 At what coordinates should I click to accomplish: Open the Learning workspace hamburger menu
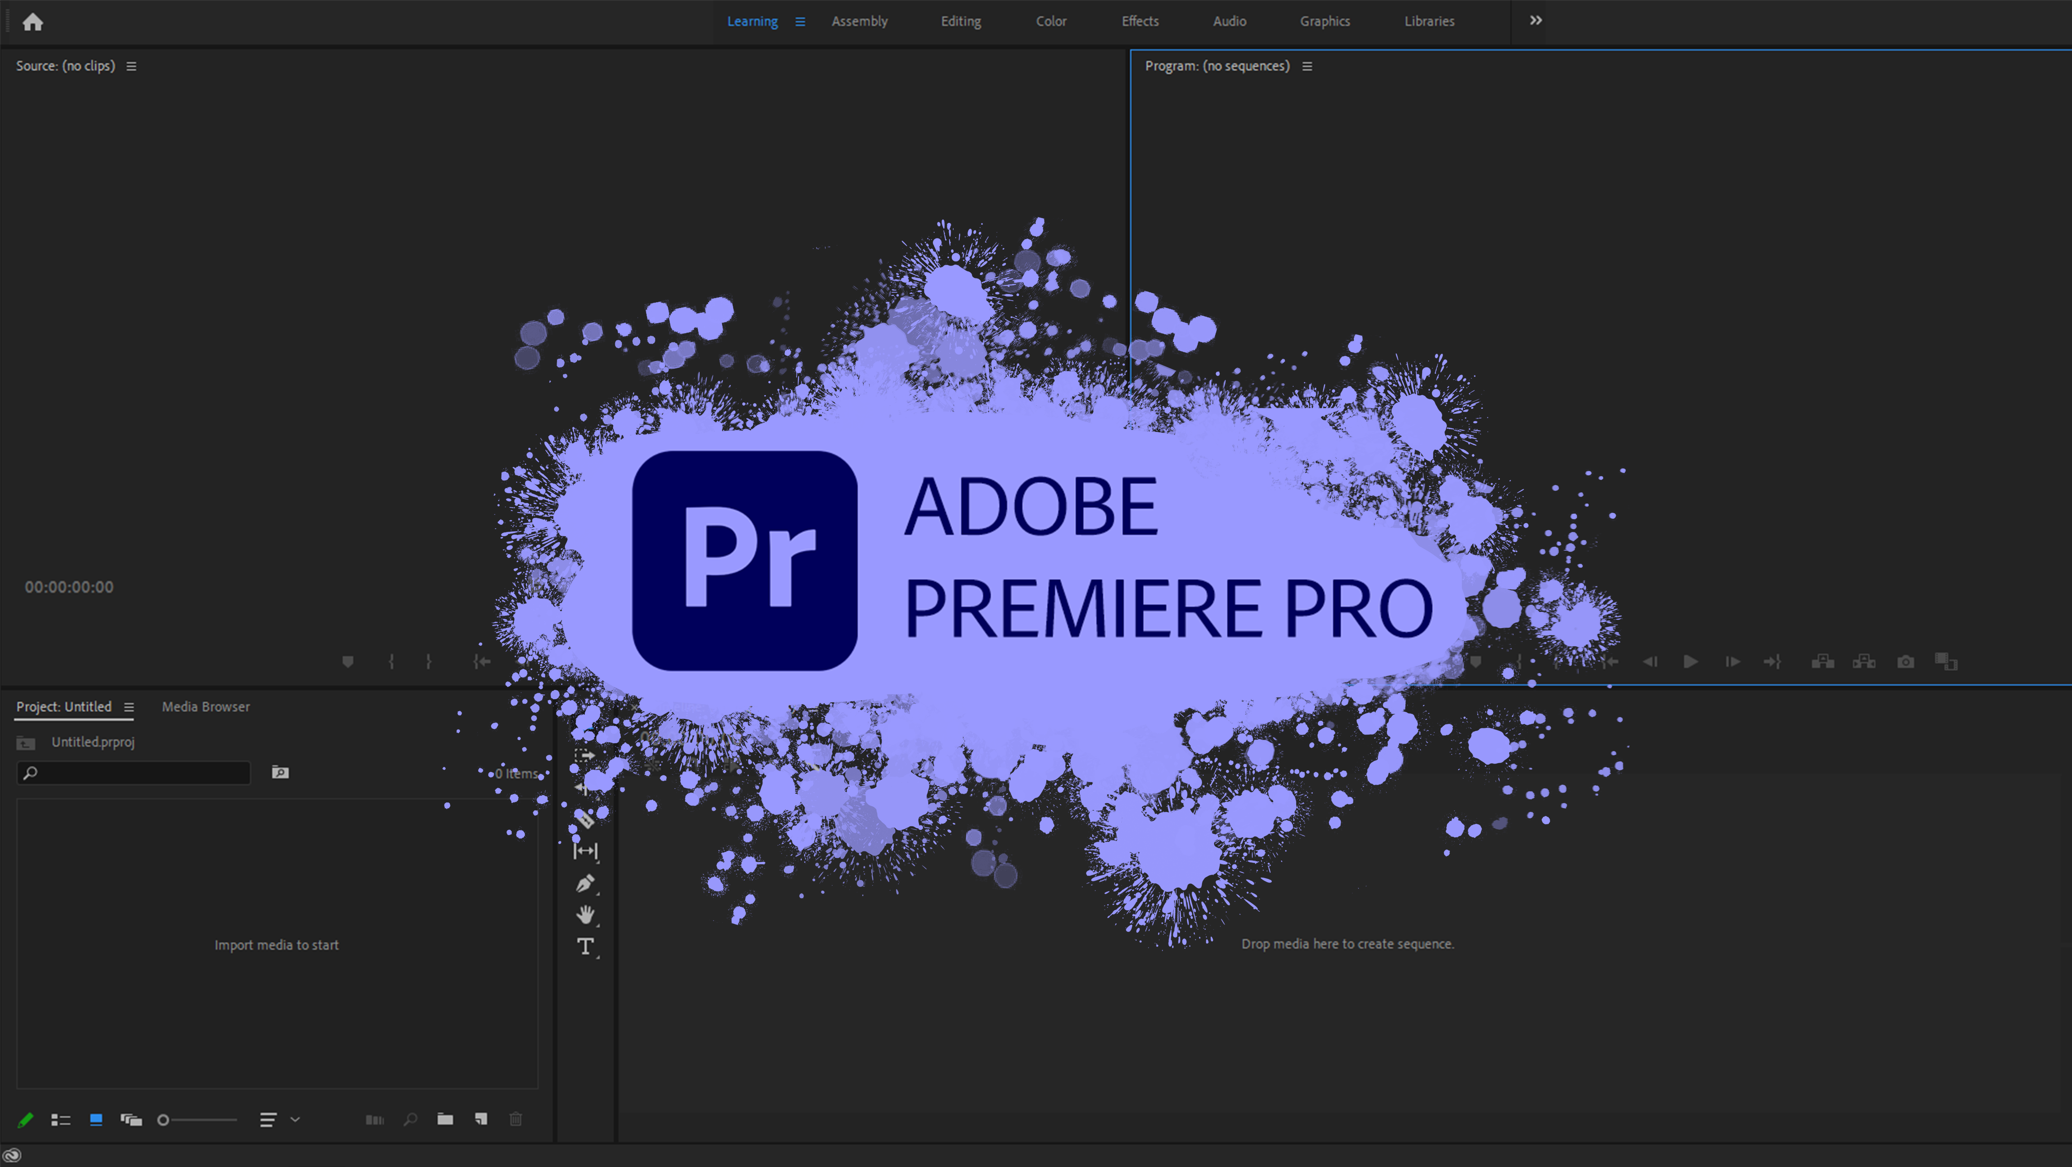point(800,22)
